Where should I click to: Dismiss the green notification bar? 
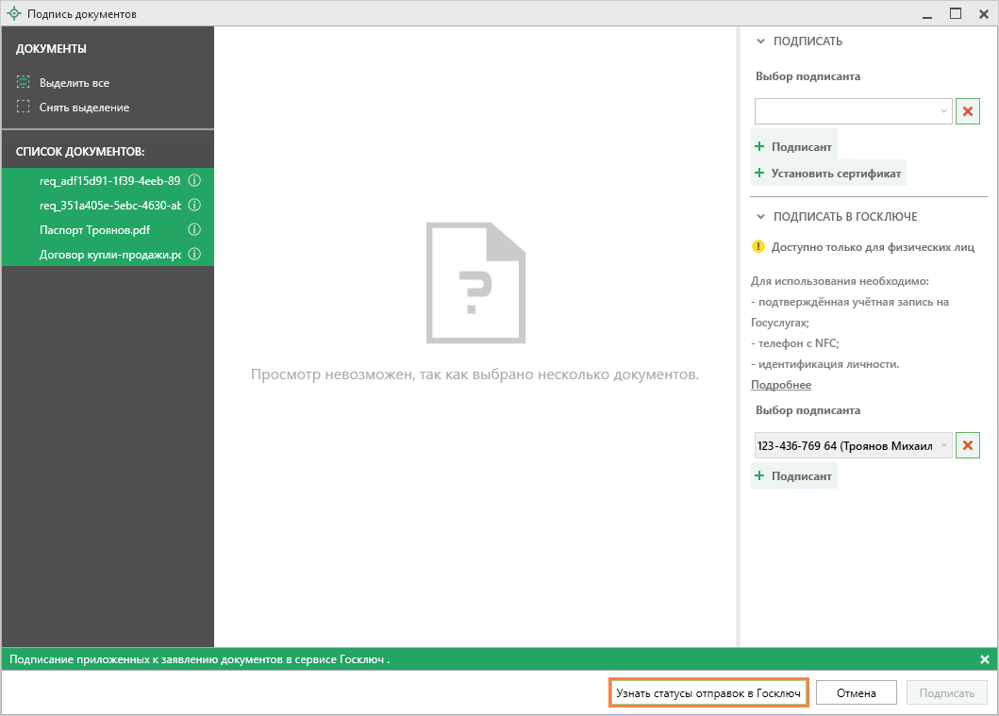[x=984, y=659]
